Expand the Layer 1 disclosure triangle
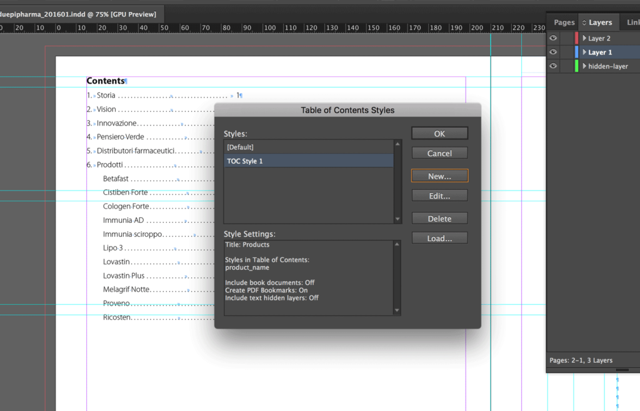 click(x=584, y=52)
